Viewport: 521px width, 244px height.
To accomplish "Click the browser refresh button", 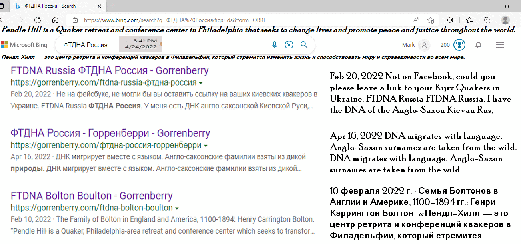I will pyautogui.click(x=38, y=20).
